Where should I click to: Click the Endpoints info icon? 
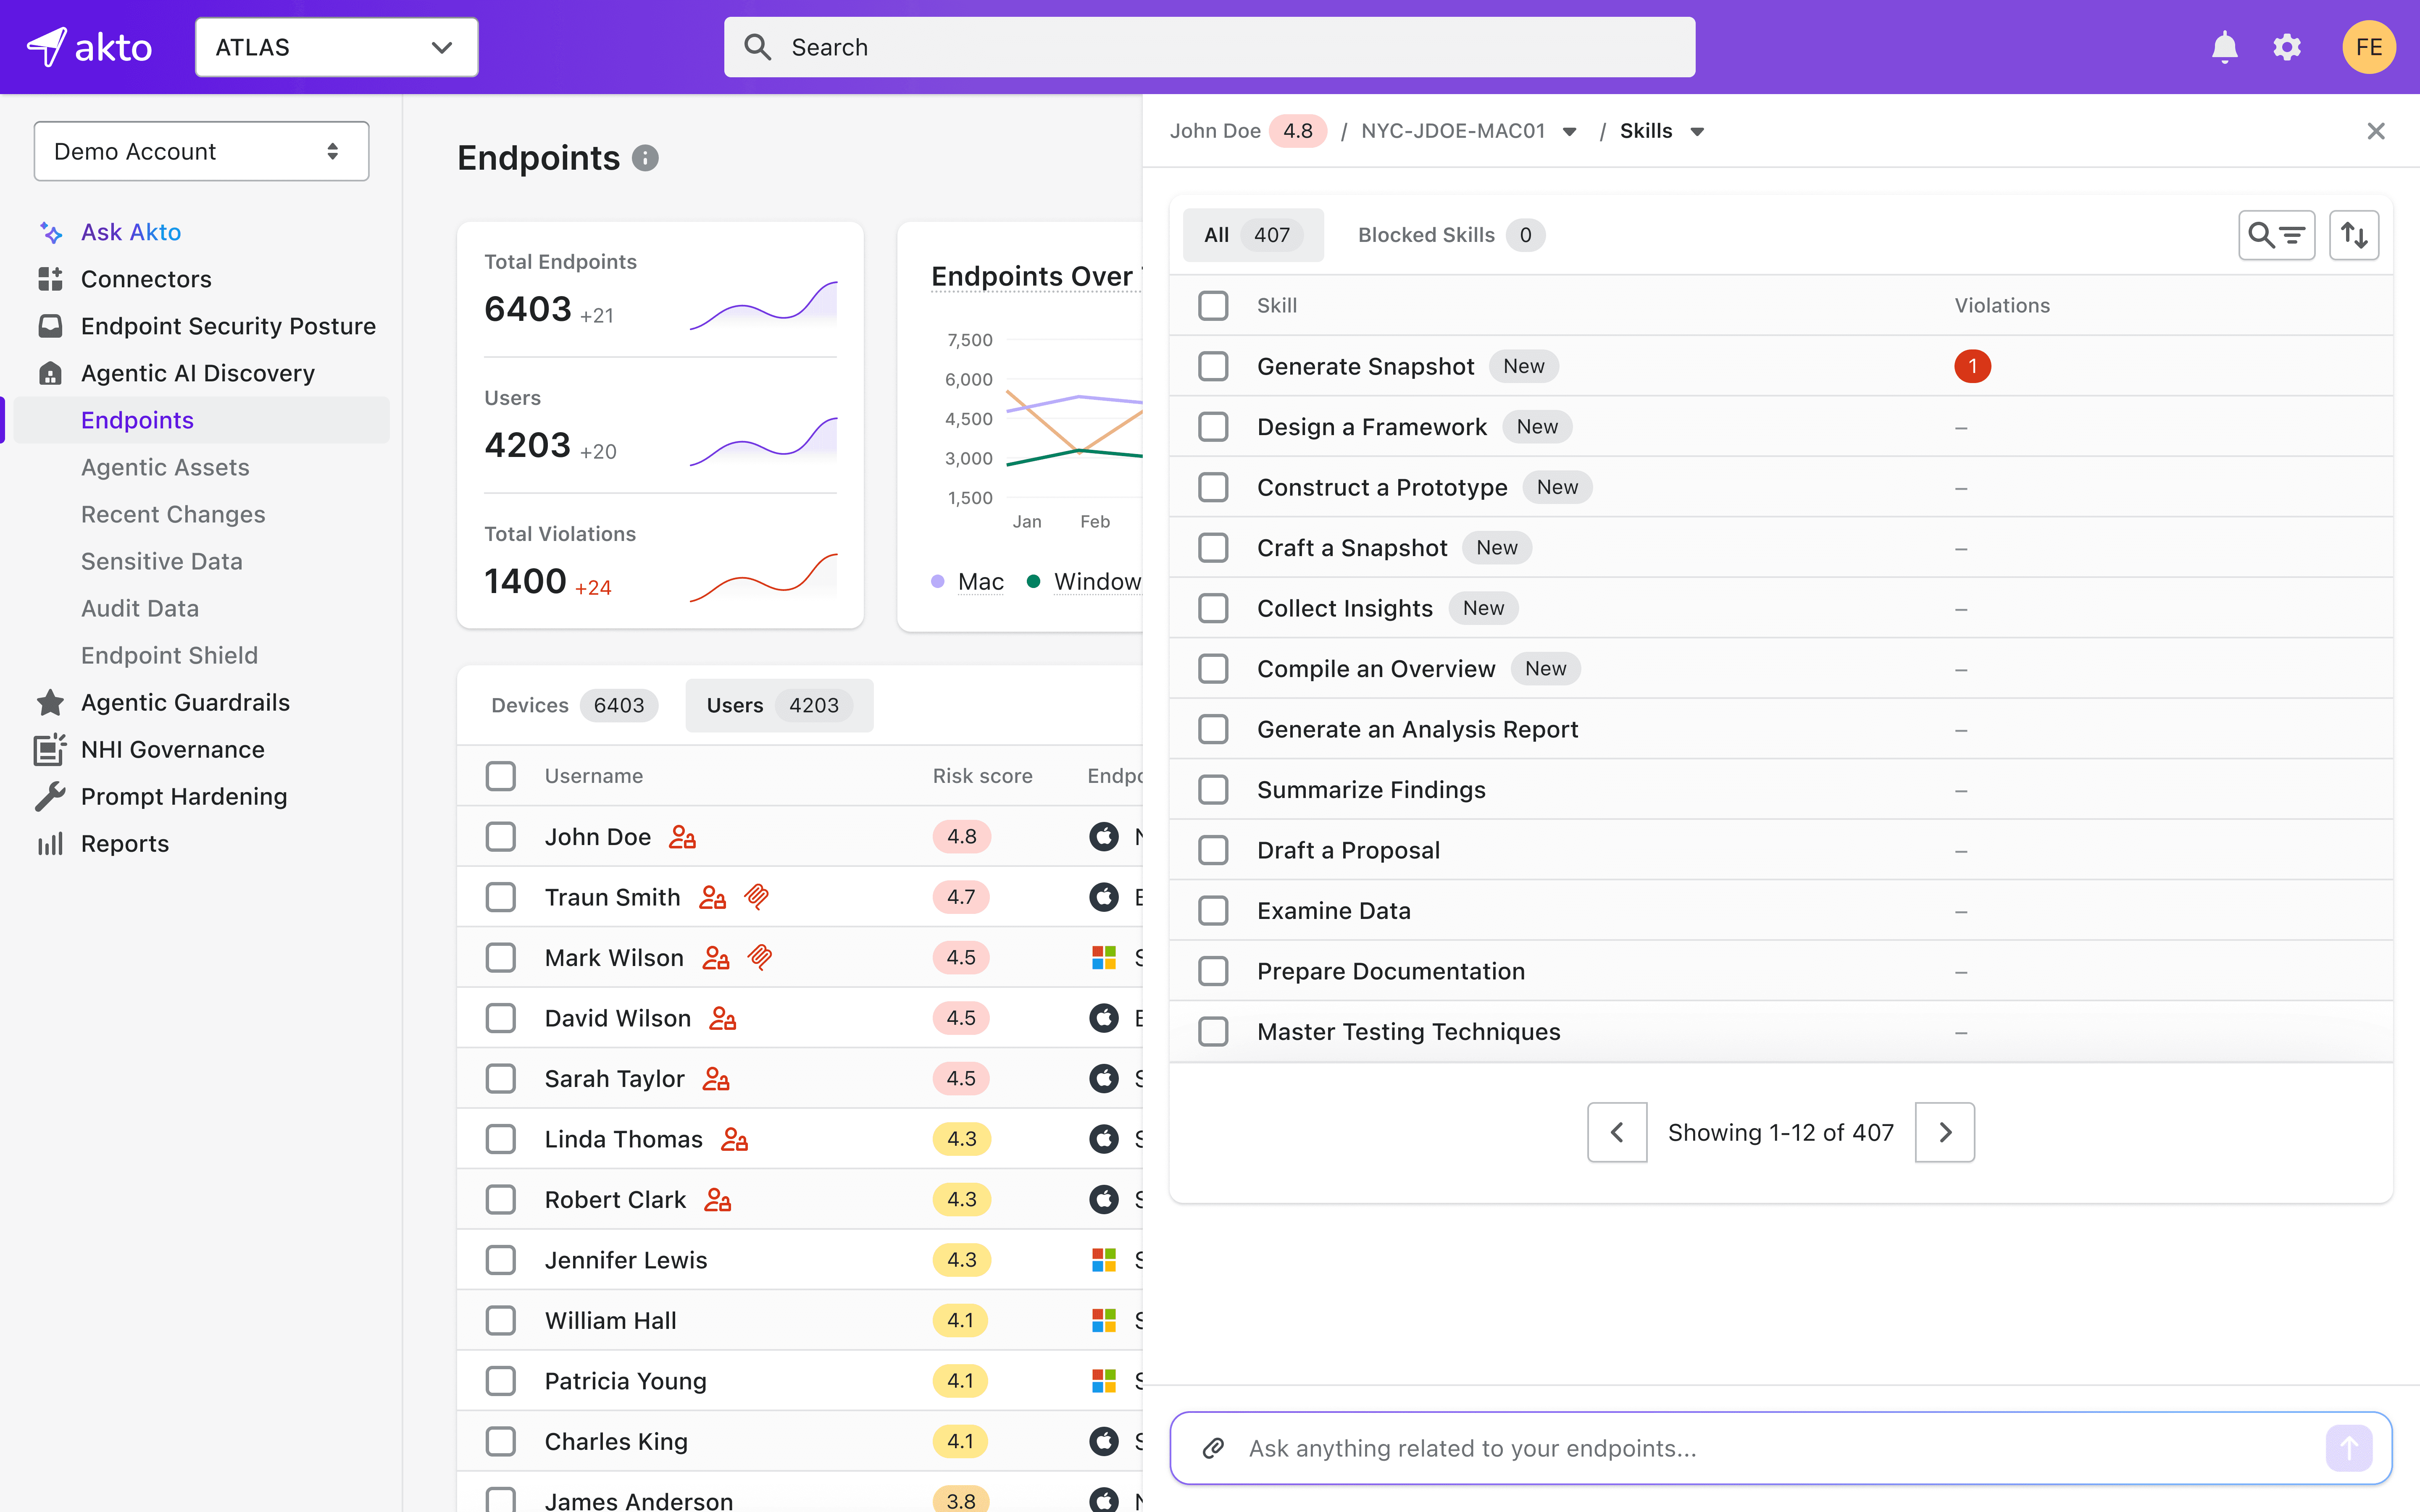[x=645, y=158]
